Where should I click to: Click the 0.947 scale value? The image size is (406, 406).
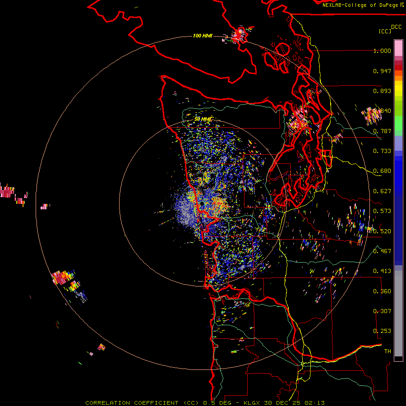[382, 71]
